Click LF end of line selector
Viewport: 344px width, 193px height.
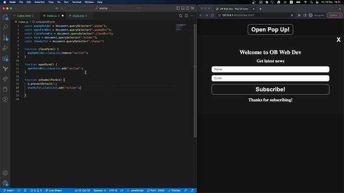click(x=122, y=191)
